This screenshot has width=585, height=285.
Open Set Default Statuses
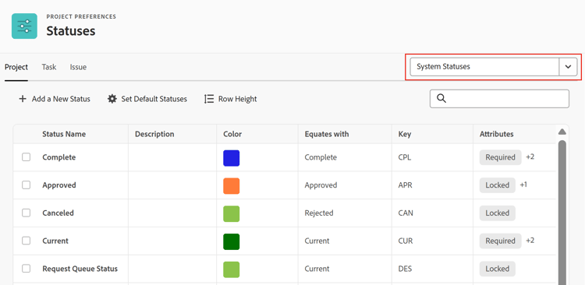click(x=147, y=99)
